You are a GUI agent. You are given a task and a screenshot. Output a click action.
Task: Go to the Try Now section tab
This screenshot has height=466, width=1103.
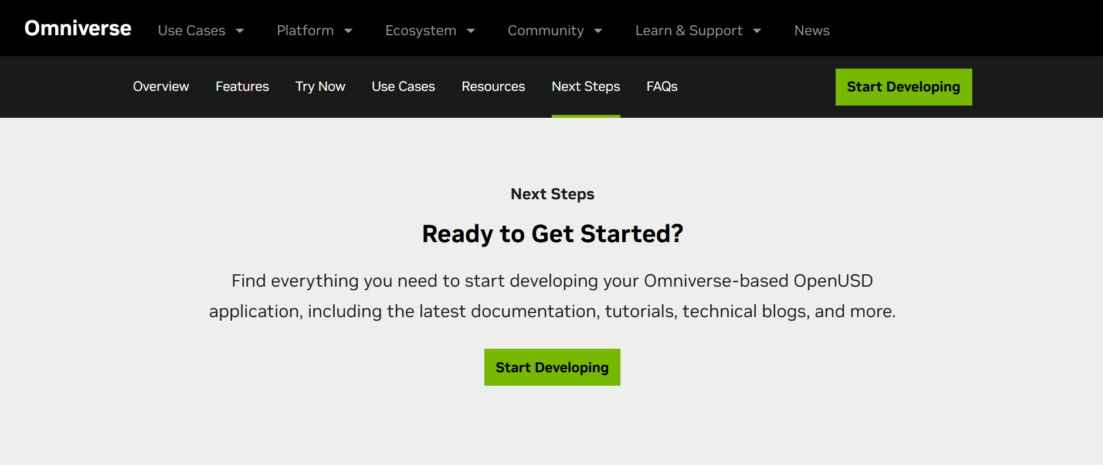320,87
